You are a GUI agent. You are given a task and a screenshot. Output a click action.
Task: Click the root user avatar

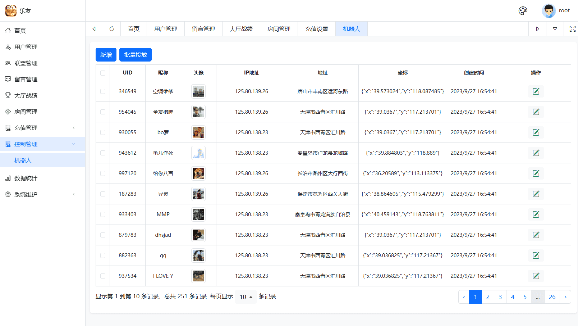tap(549, 10)
